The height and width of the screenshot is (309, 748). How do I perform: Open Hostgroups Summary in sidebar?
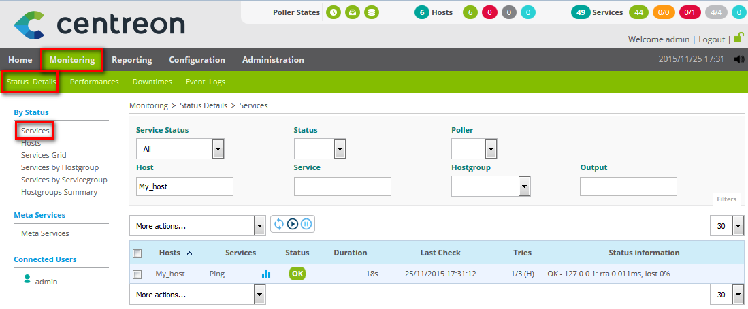tap(59, 192)
